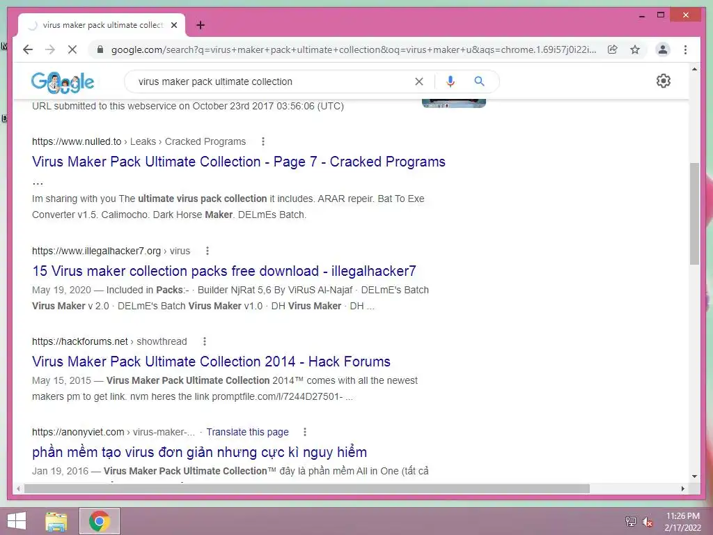Click the horizontal scrollbar thumb
This screenshot has height=535, width=713.
click(307, 488)
